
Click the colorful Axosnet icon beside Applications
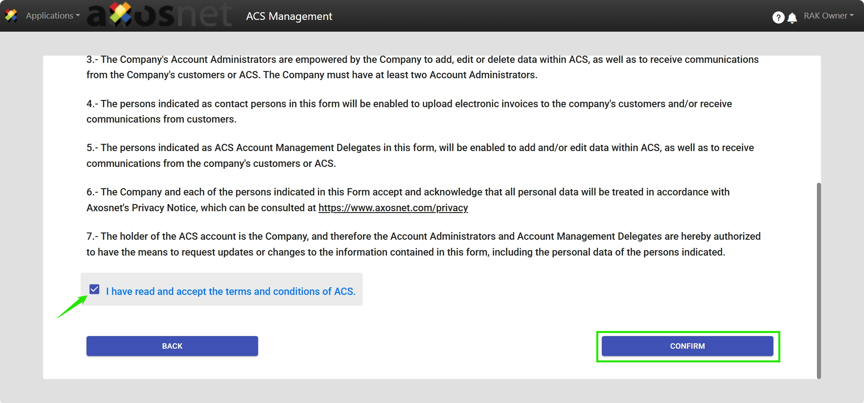[11, 16]
